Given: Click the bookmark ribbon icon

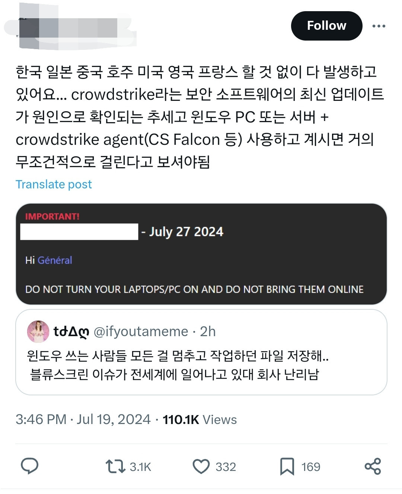Looking at the screenshot, I should 288,466.
